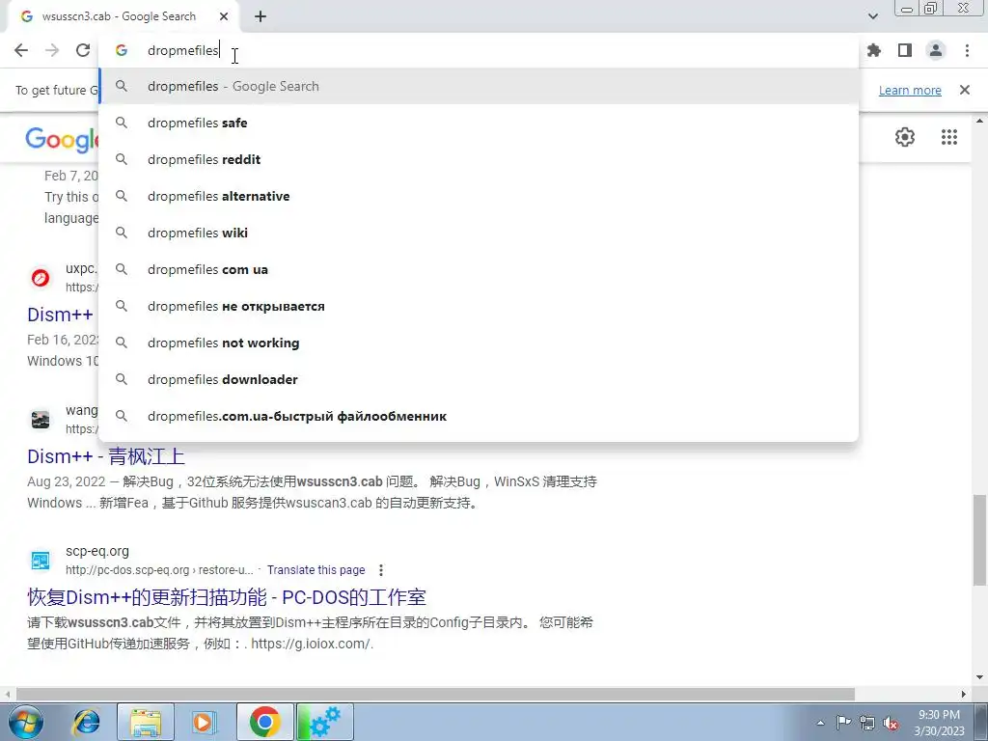Show hidden system tray icons

[820, 723]
